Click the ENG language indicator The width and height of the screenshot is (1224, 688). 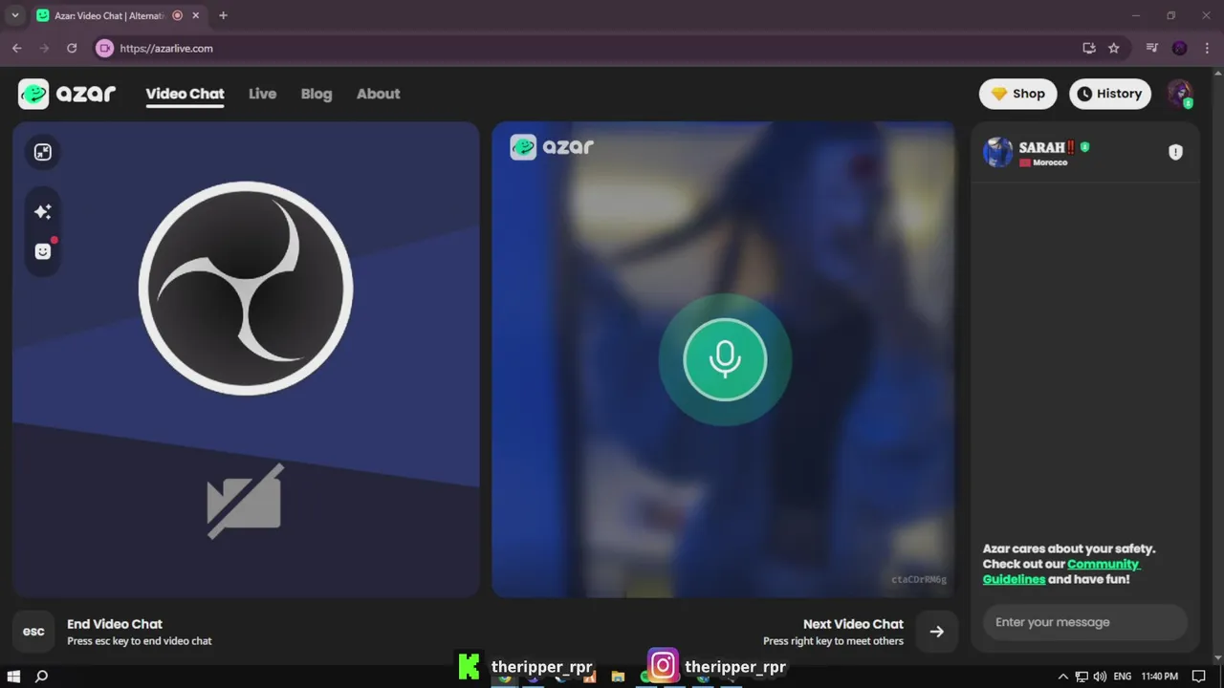[x=1123, y=677]
